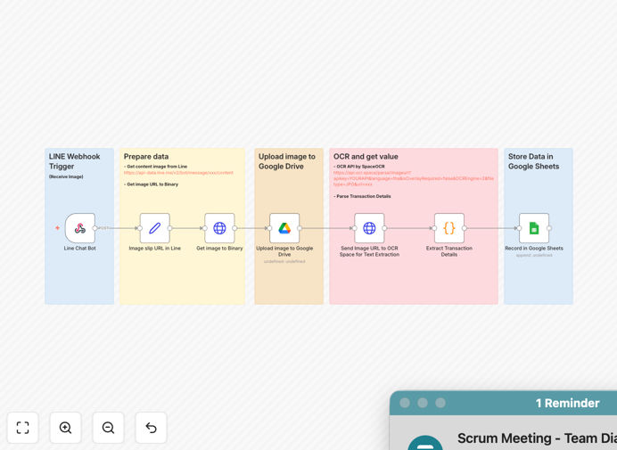Select Store Data in Google Sheets sticky title

(x=533, y=161)
